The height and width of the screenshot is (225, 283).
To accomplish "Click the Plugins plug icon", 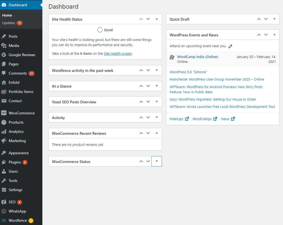I will (4, 162).
